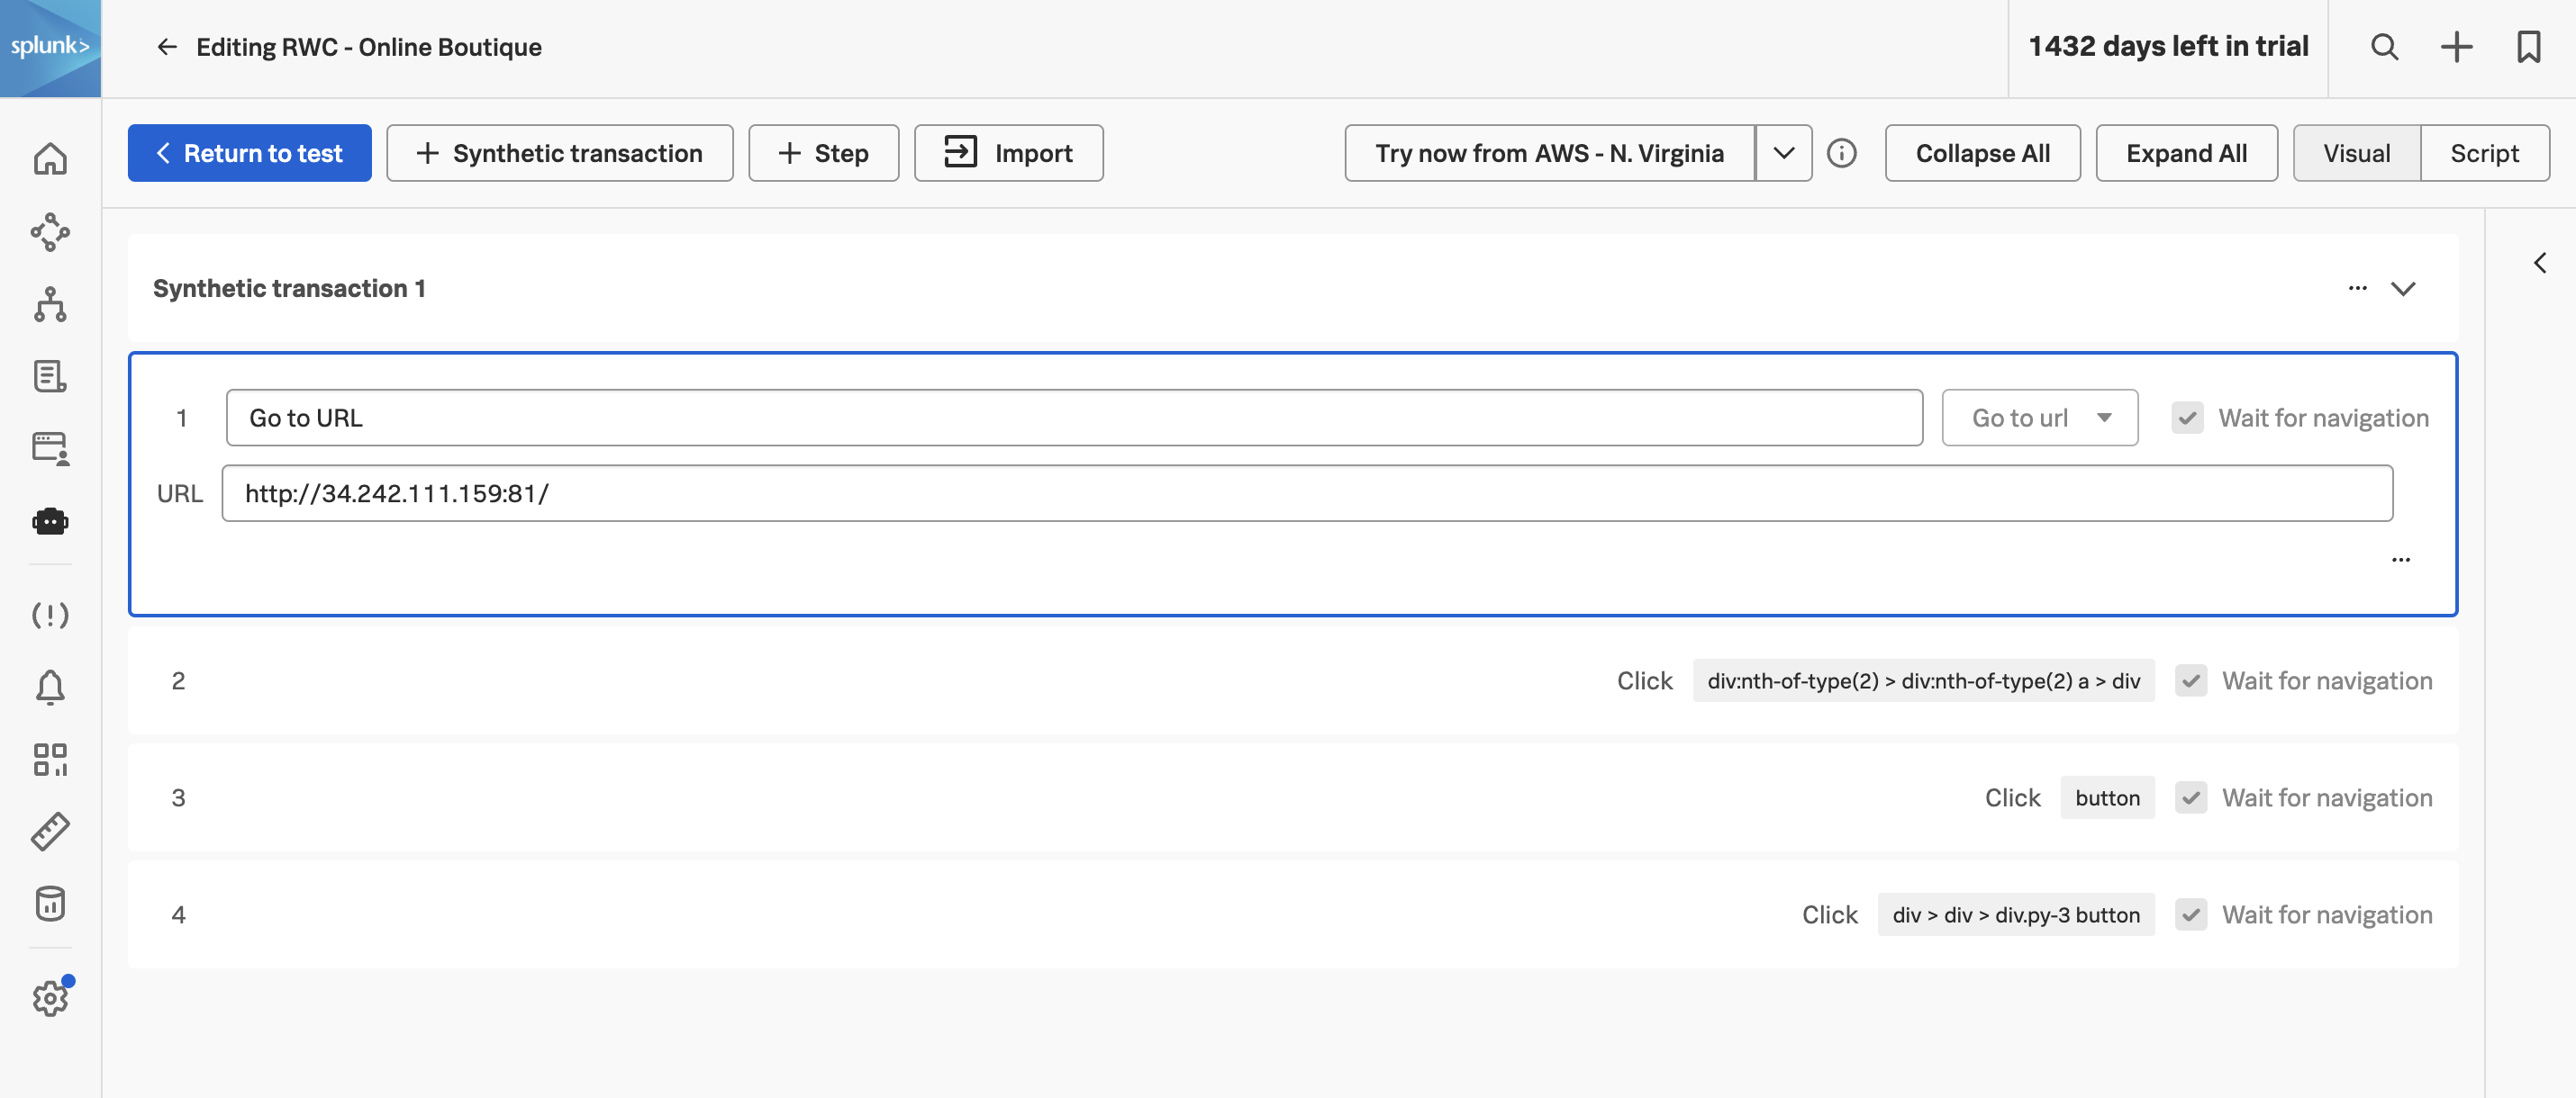2576x1098 pixels.
Task: Open the home dashboard icon
Action: click(x=51, y=157)
